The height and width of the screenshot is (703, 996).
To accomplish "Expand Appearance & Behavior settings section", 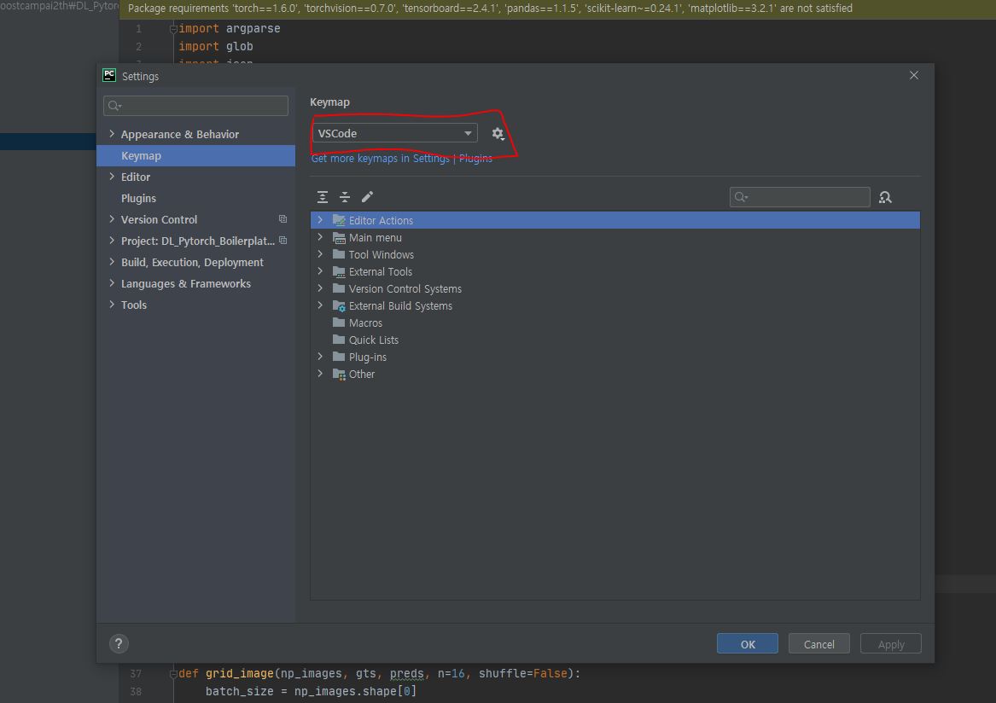I will pyautogui.click(x=112, y=134).
